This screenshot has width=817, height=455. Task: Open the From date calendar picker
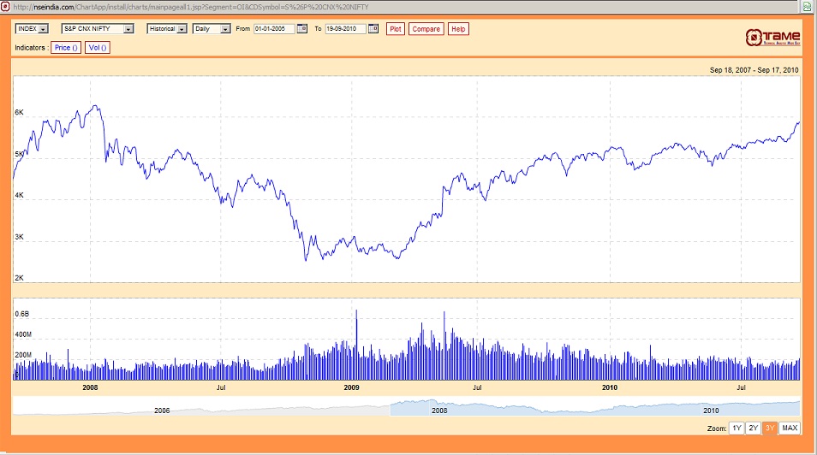pos(301,29)
